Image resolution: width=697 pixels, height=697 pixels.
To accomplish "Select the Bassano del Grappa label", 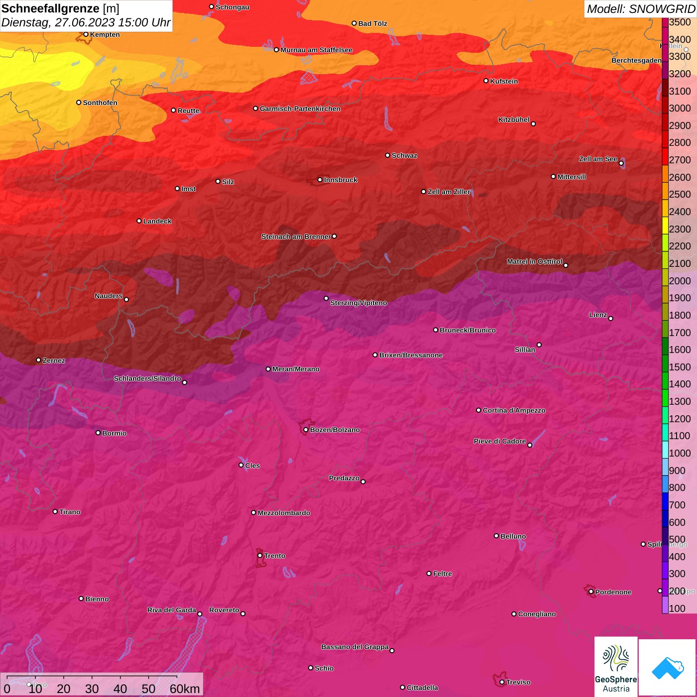I will (x=354, y=647).
